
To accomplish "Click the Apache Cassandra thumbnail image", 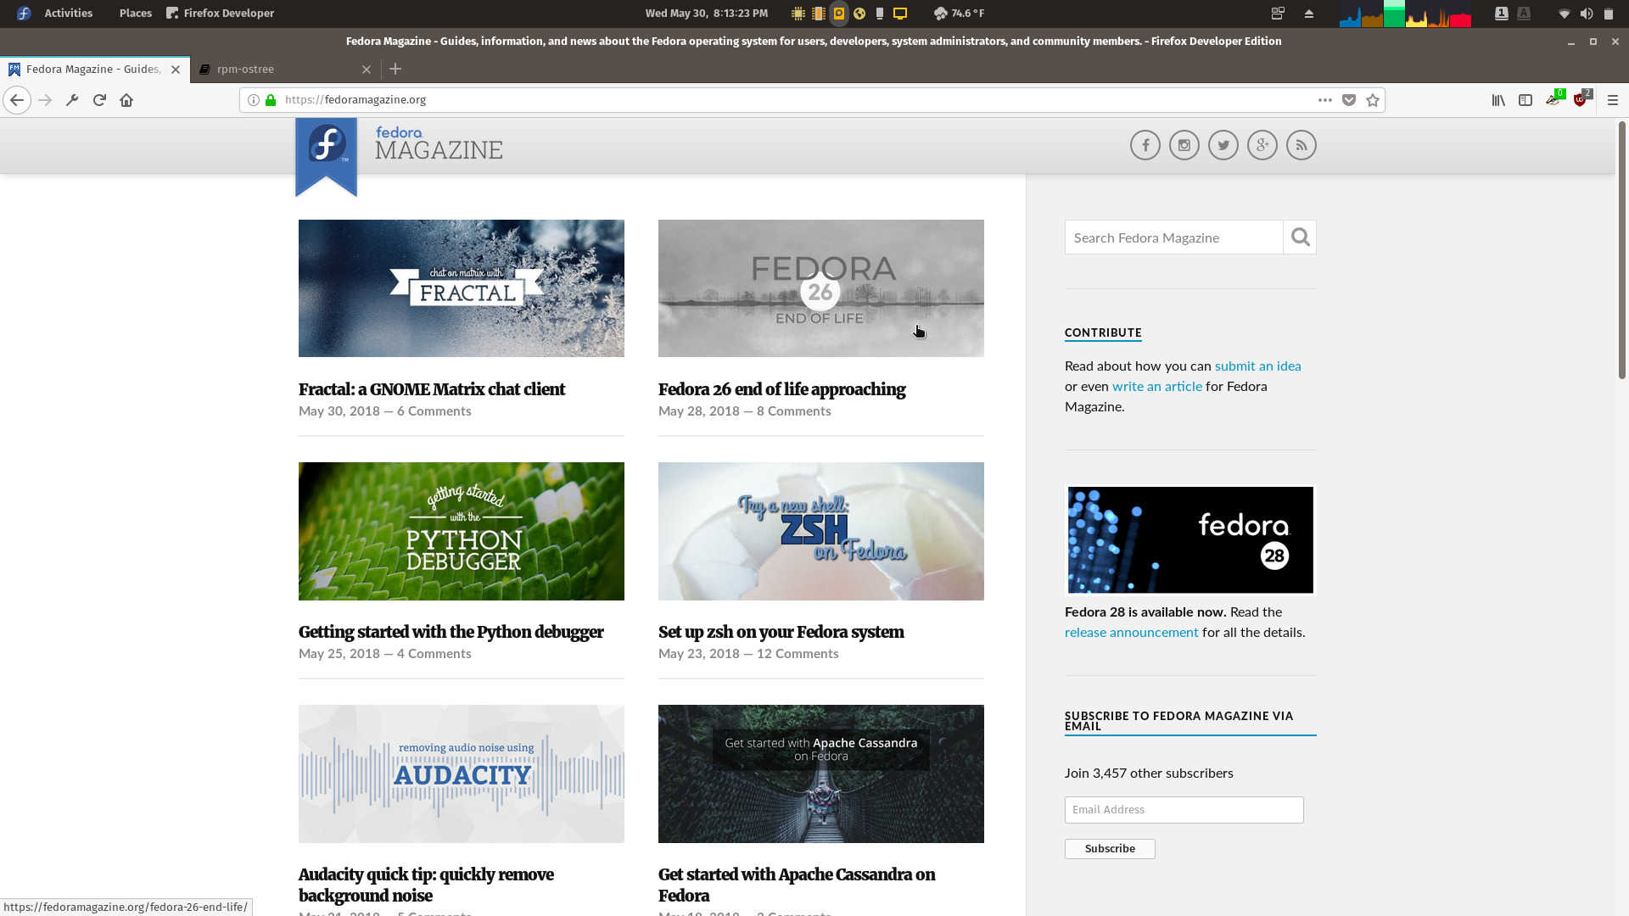I will [x=821, y=774].
